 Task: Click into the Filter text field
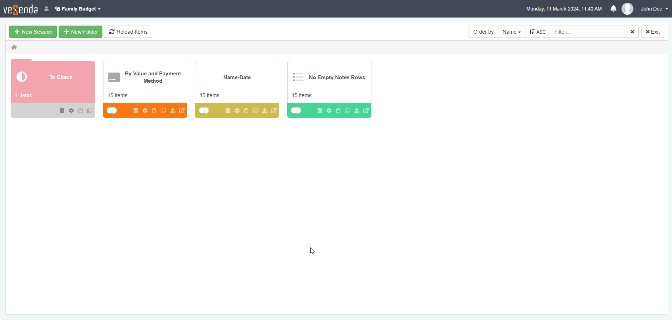[588, 32]
